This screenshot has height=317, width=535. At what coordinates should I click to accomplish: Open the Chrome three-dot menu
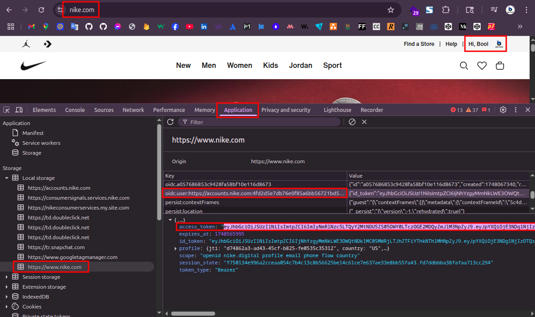click(x=526, y=10)
